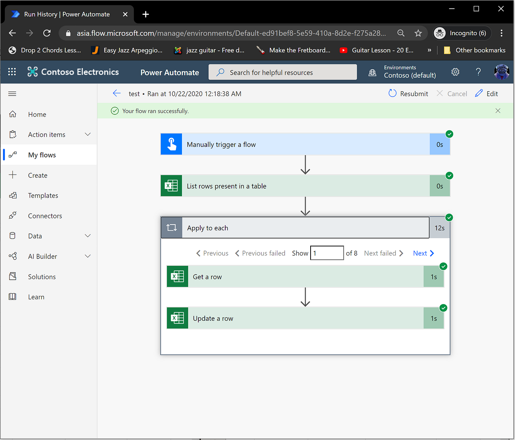The height and width of the screenshot is (440, 515).
Task: Expand the Update a row step
Action: point(305,318)
